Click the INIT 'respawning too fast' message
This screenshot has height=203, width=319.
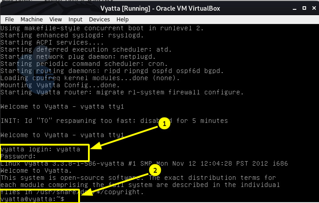coord(114,121)
